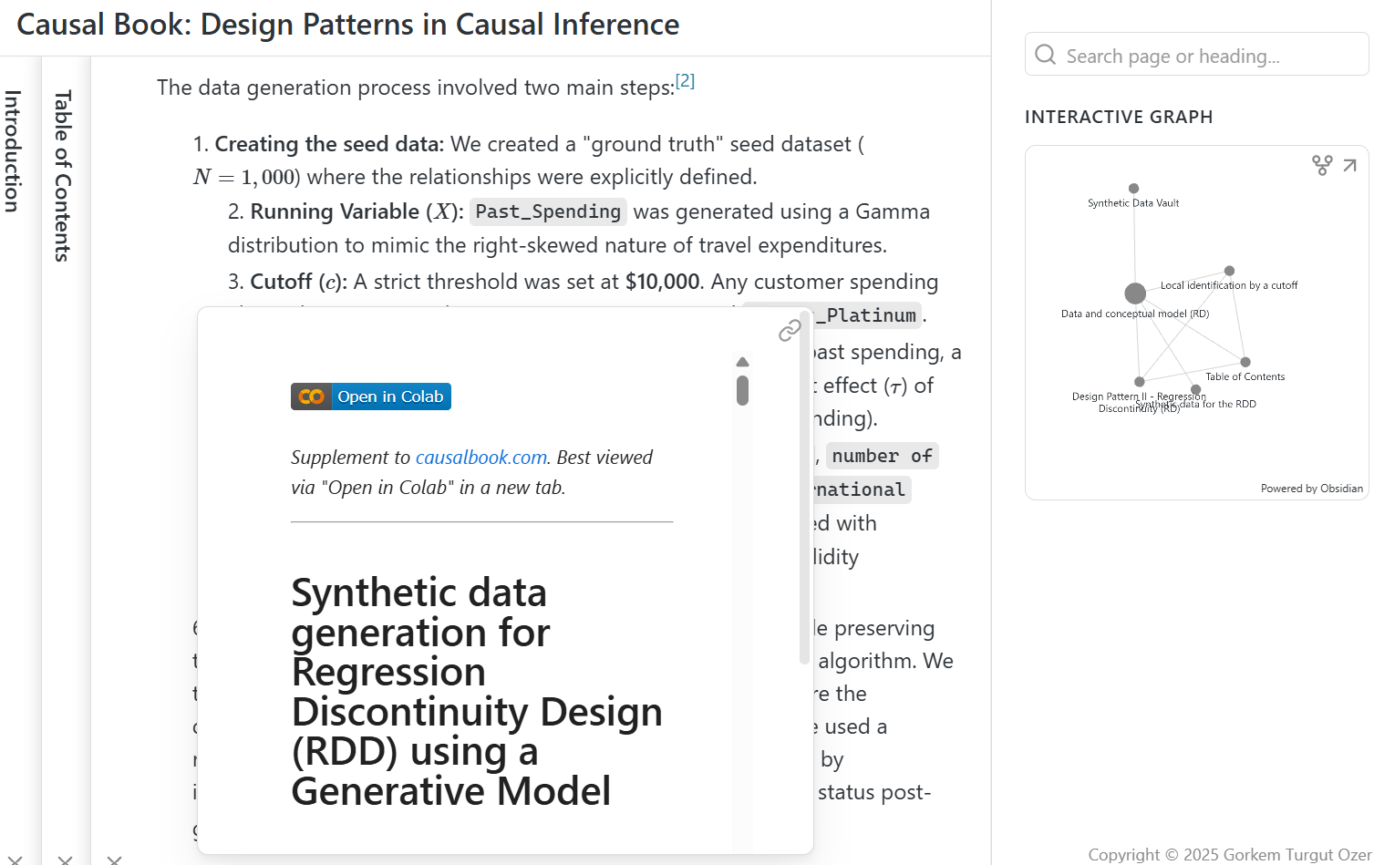Click the Table of Contents graph node

(x=1245, y=362)
